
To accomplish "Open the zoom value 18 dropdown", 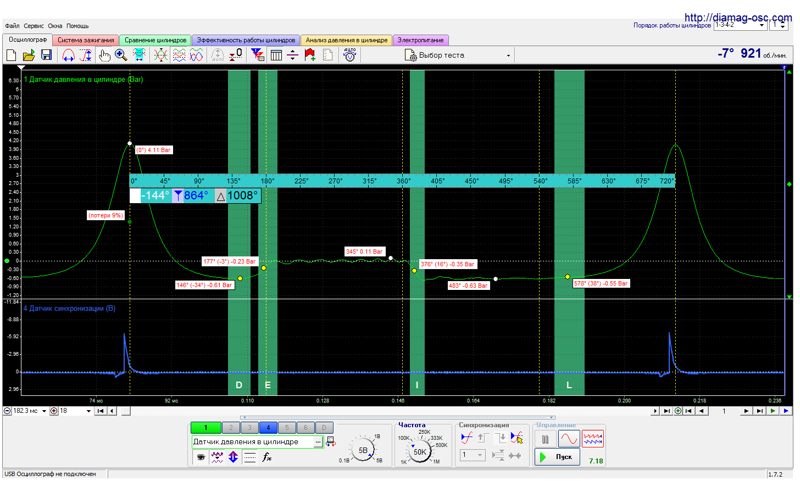I will 75,411.
